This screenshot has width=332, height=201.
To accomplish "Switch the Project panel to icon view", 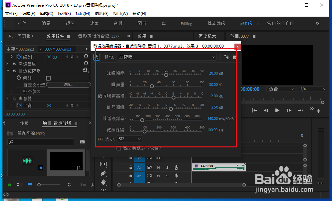I will coord(30,185).
